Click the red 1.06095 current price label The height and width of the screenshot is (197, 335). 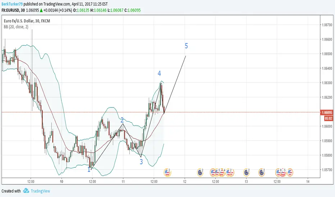click(327, 112)
